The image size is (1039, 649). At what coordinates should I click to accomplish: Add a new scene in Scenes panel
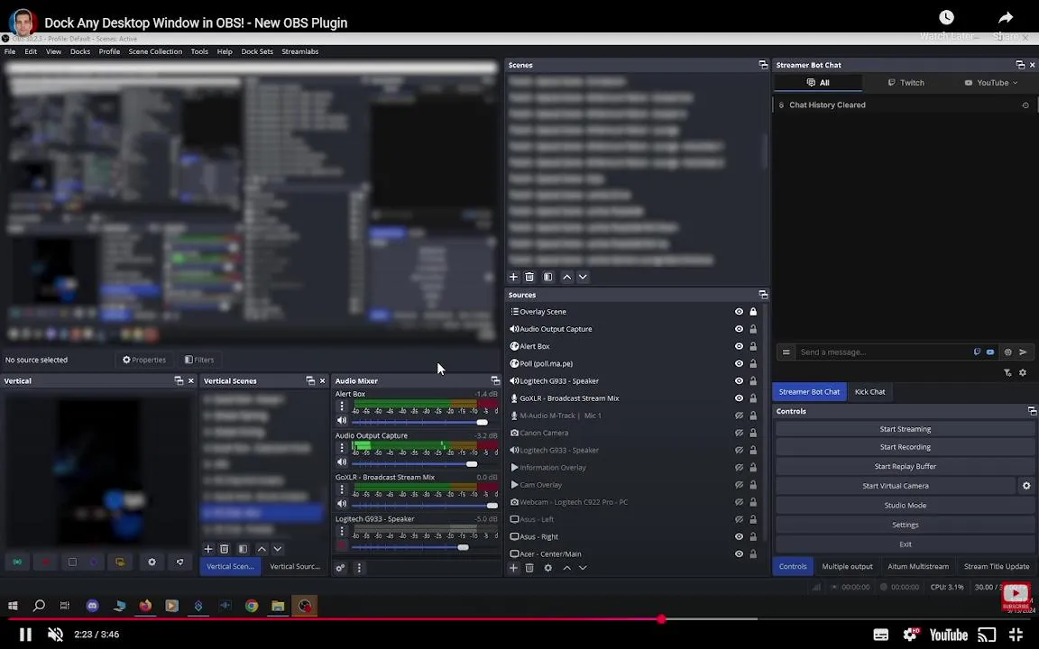[513, 277]
